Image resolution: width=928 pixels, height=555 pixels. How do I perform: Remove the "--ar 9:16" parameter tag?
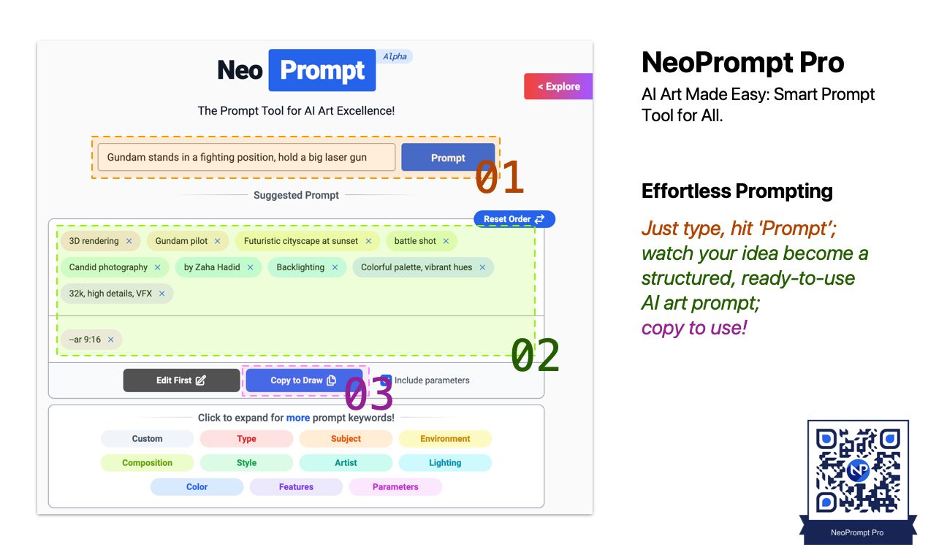pyautogui.click(x=110, y=339)
